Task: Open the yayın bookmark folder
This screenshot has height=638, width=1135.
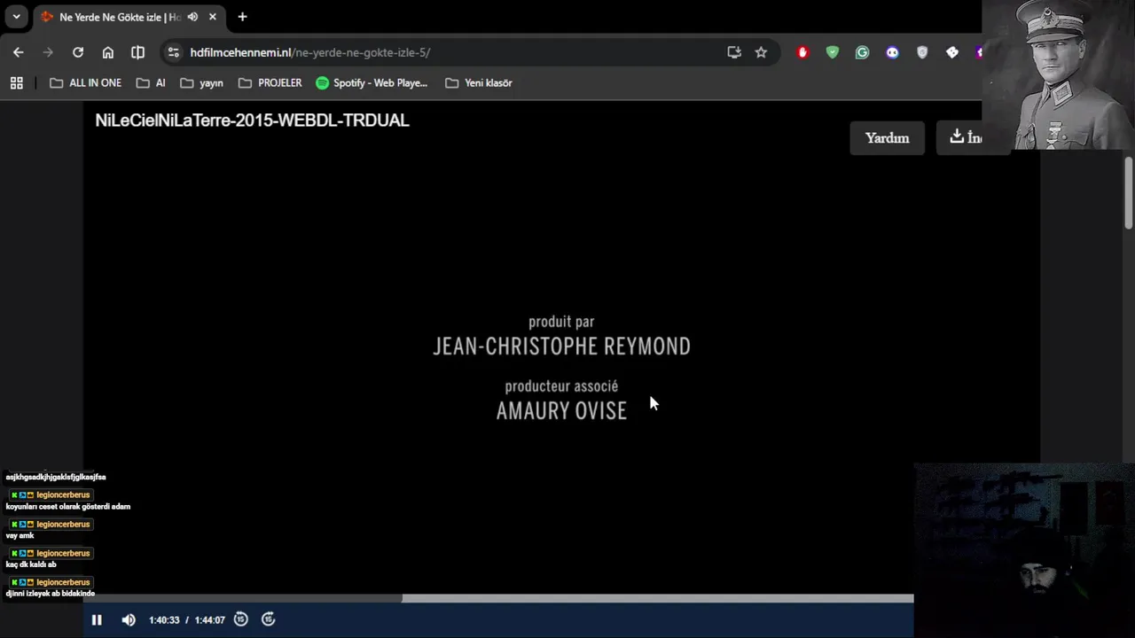Action: click(201, 82)
